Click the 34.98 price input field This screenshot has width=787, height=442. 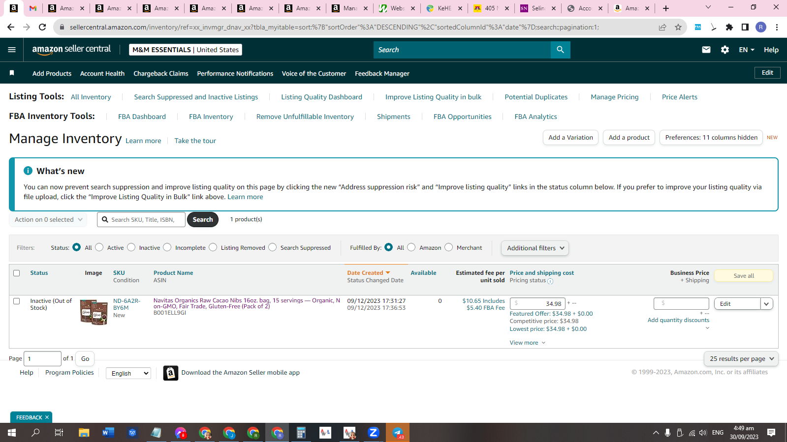538,304
